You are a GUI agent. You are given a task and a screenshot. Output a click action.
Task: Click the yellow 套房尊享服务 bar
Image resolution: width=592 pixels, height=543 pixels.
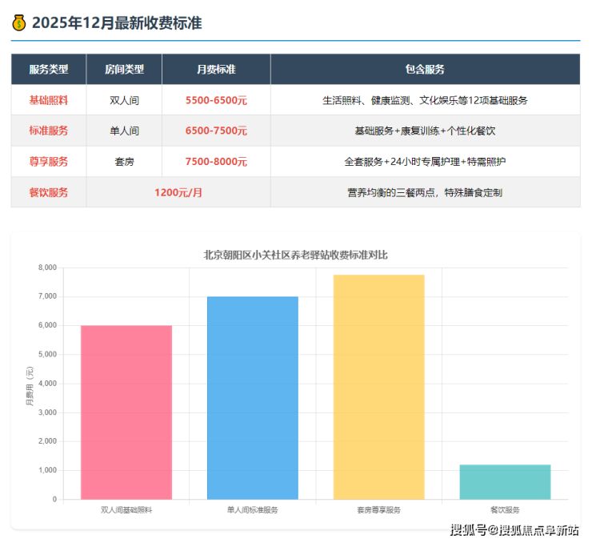pos(379,387)
